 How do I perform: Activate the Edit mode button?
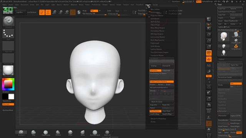tap(42, 12)
